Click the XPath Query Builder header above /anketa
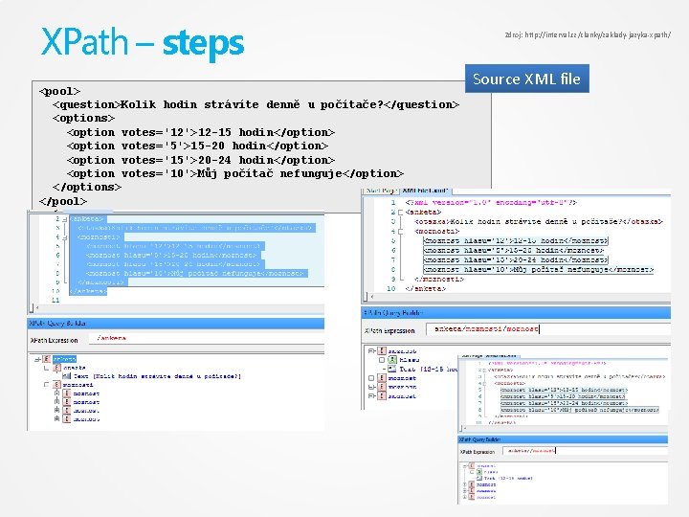Image resolution: width=689 pixels, height=517 pixels. [x=176, y=324]
